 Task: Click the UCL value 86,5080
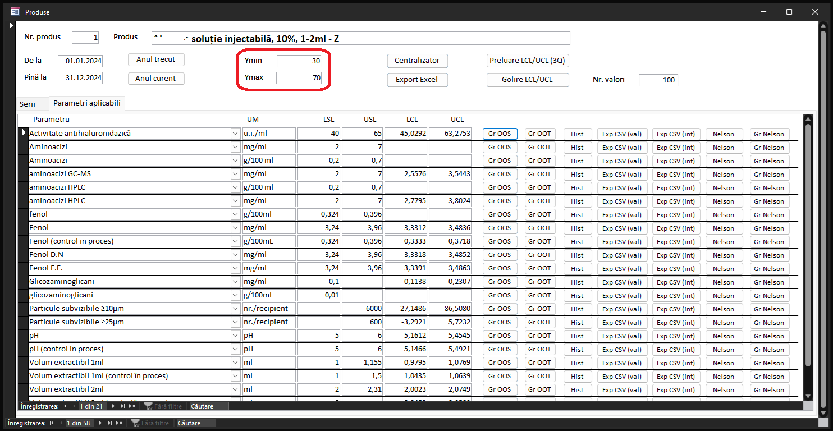[x=450, y=309]
